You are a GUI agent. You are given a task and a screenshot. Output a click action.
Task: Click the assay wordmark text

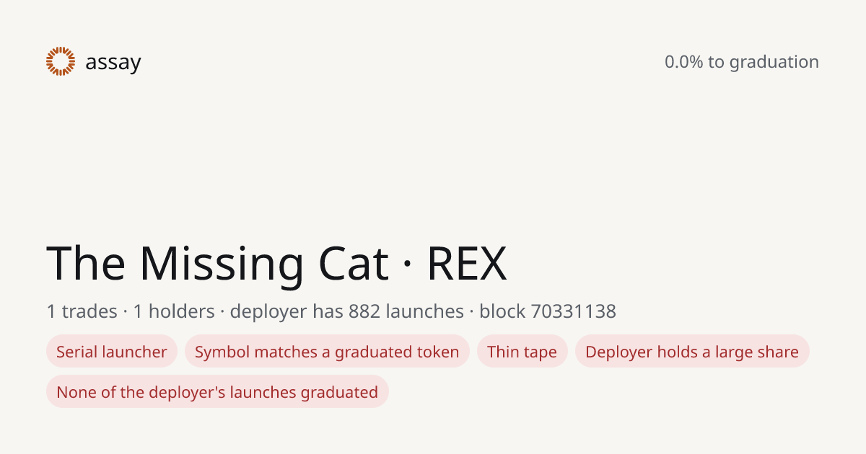pos(113,63)
